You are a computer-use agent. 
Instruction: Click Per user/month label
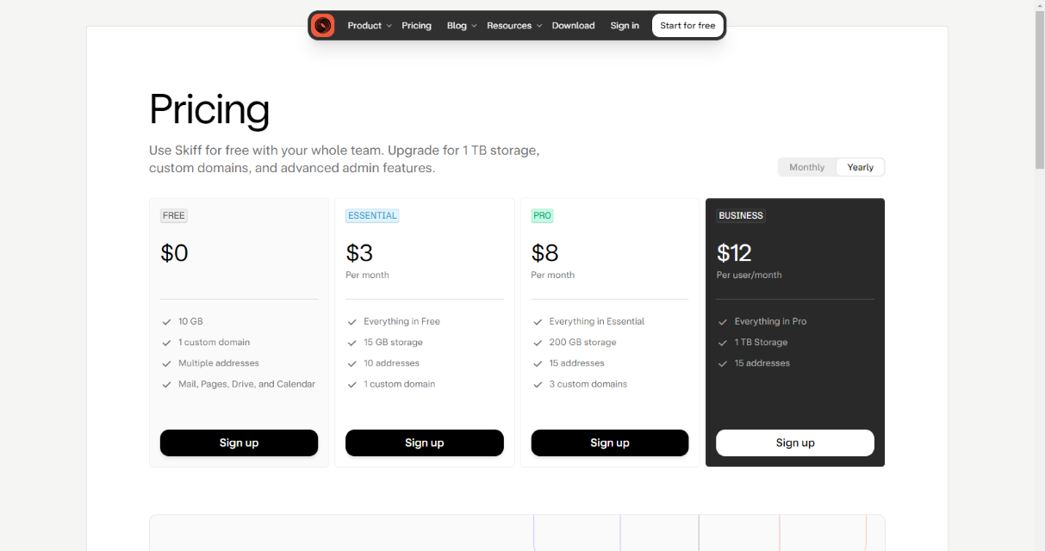(750, 275)
